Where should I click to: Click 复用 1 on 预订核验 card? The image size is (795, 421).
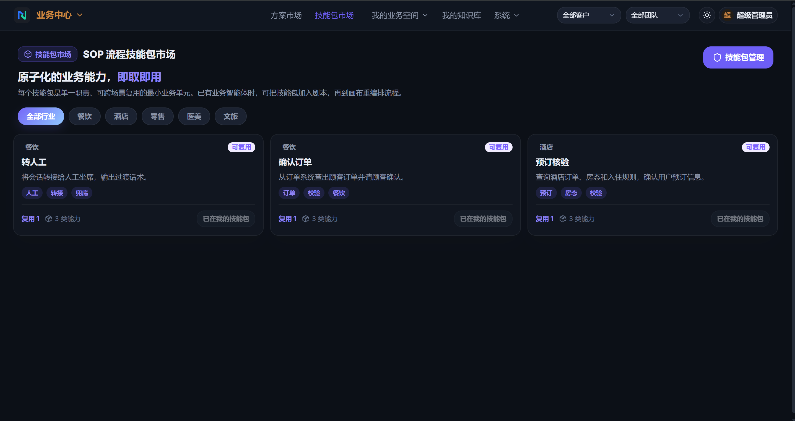(545, 219)
